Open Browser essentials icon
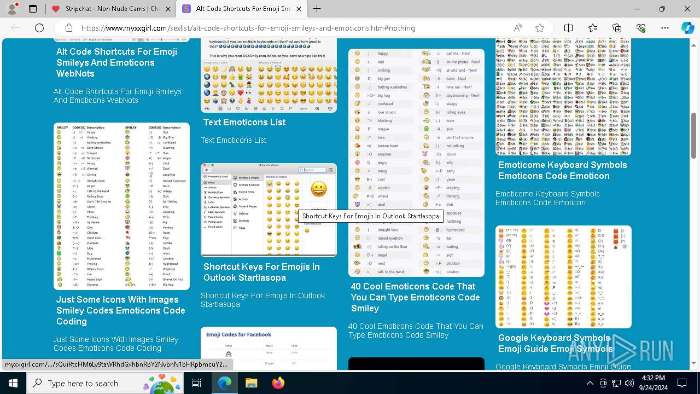The image size is (700, 394). tap(641, 28)
